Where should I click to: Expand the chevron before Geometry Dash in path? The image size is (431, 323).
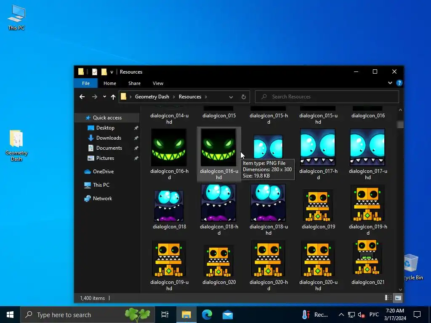pyautogui.click(x=130, y=97)
